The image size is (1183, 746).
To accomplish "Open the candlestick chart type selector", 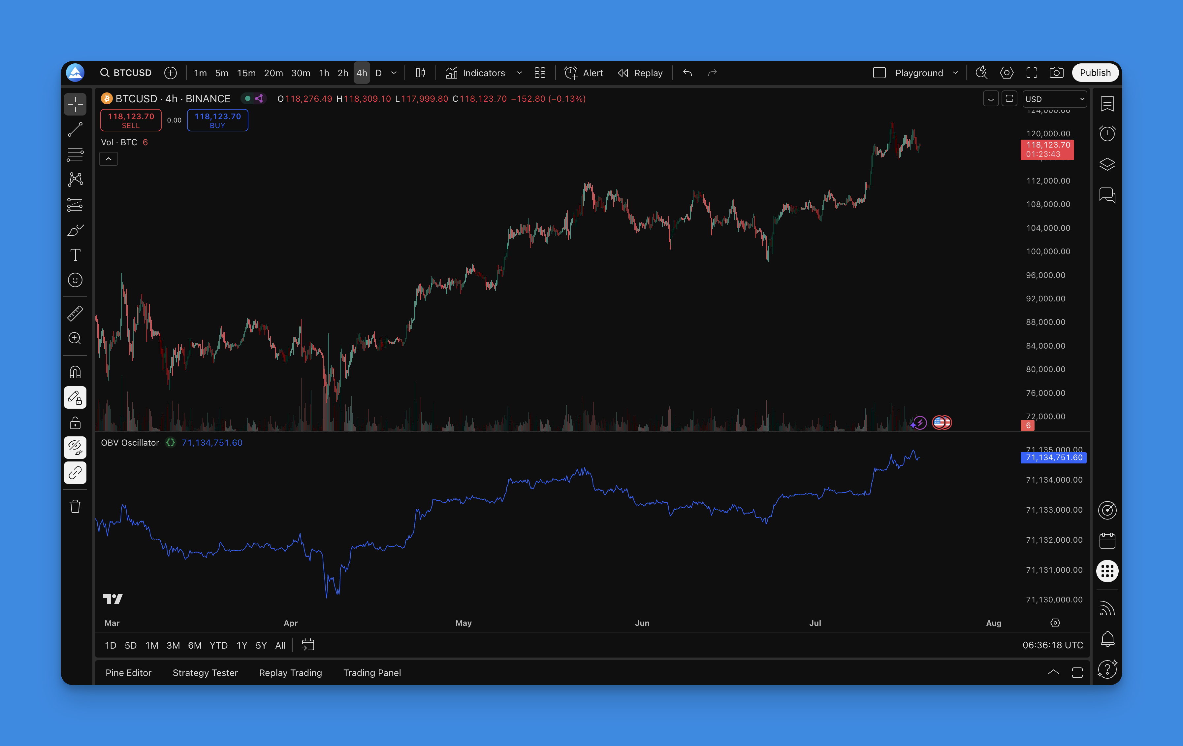I will pos(421,73).
